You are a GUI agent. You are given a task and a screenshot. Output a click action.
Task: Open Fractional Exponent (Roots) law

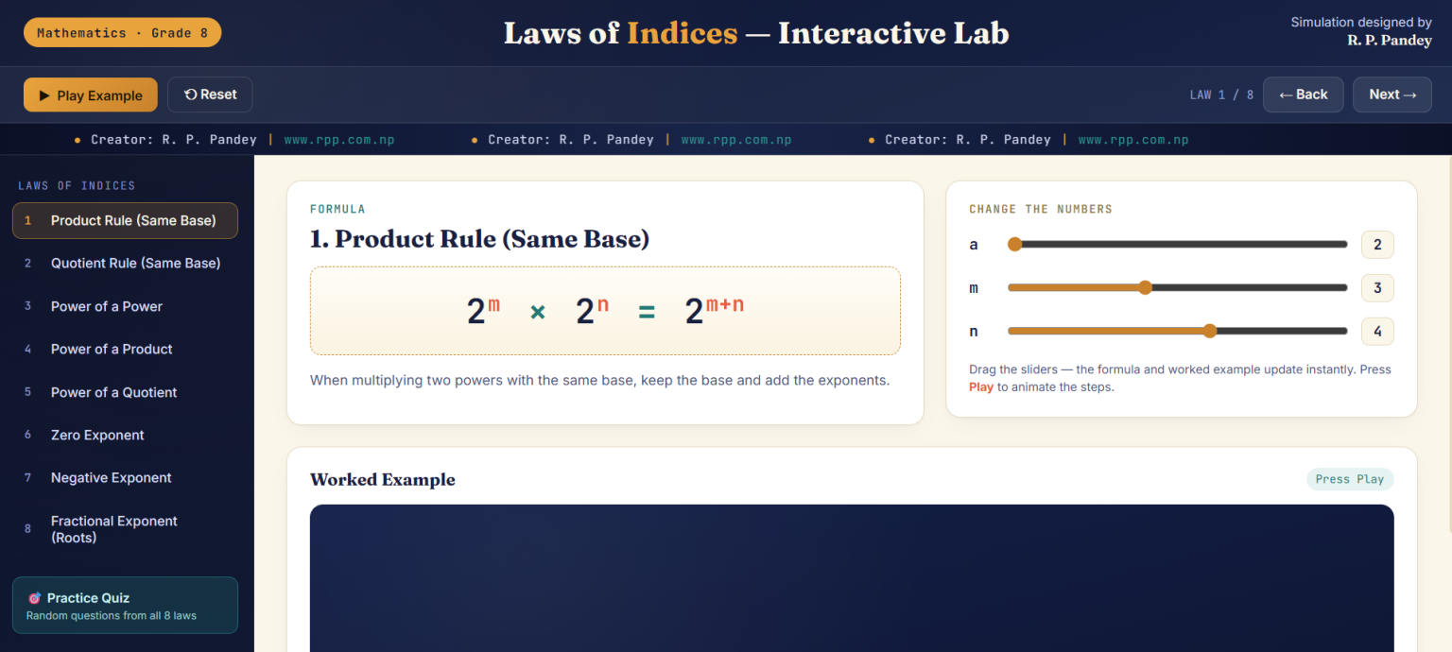pyautogui.click(x=125, y=529)
